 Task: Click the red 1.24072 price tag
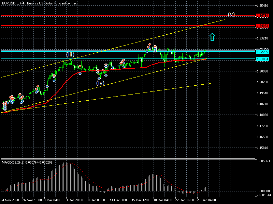(x=263, y=26)
